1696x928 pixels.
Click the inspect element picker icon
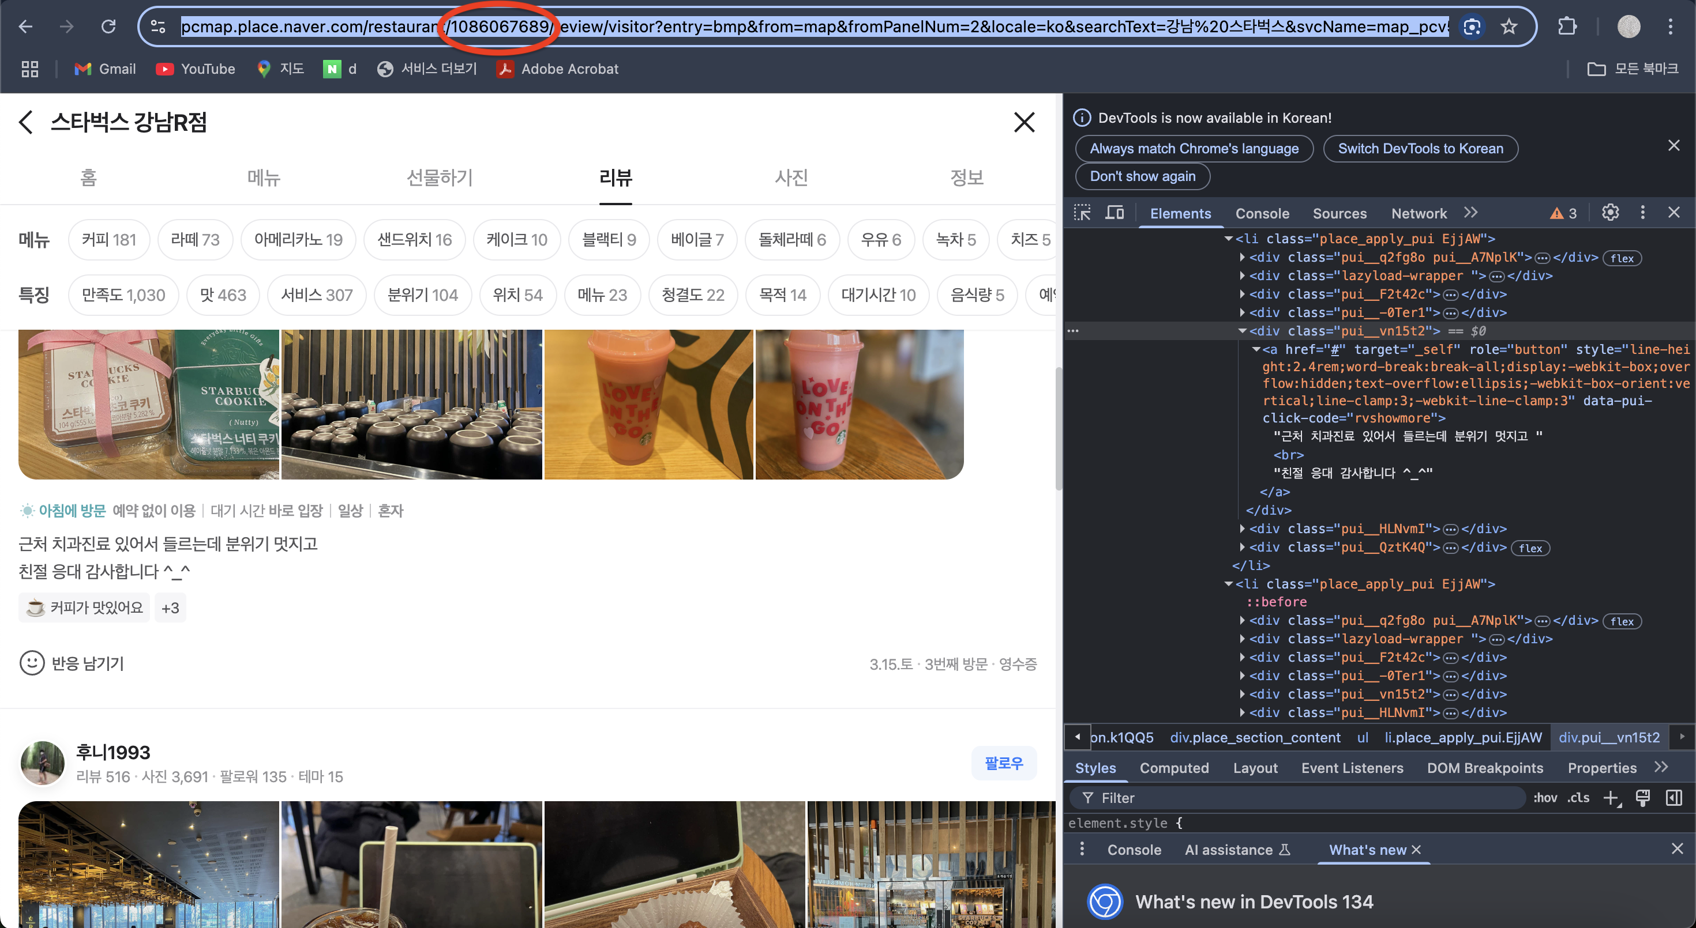click(x=1082, y=213)
